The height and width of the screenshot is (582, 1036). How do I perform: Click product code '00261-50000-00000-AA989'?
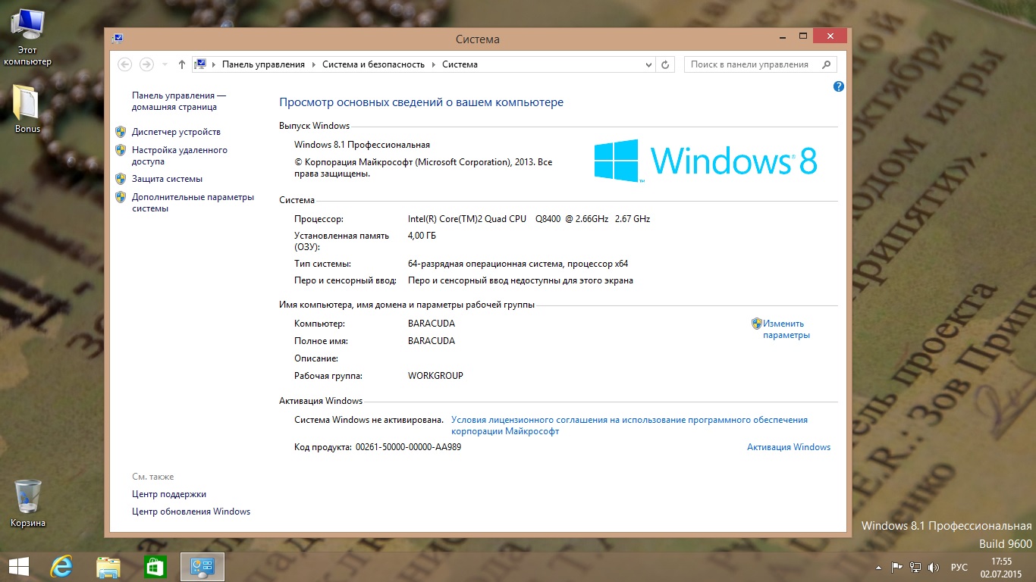click(408, 447)
